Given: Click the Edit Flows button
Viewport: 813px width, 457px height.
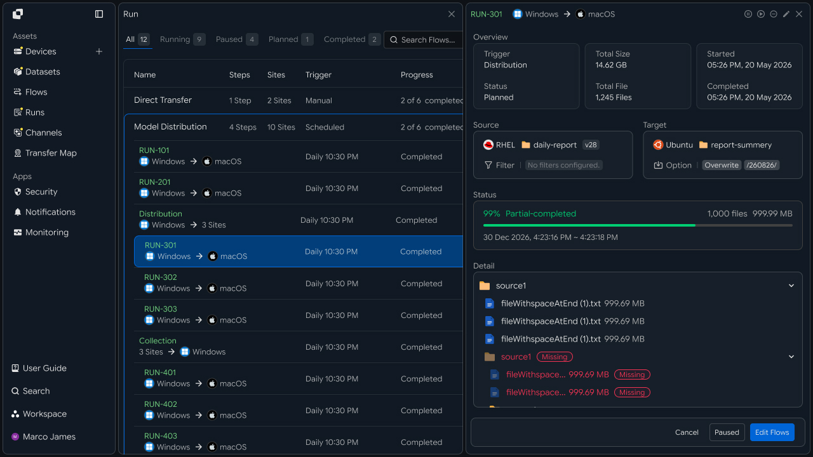Looking at the screenshot, I should tap(772, 432).
